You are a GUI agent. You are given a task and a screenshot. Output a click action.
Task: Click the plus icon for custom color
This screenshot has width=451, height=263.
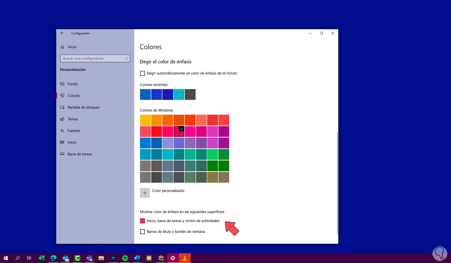point(145,193)
